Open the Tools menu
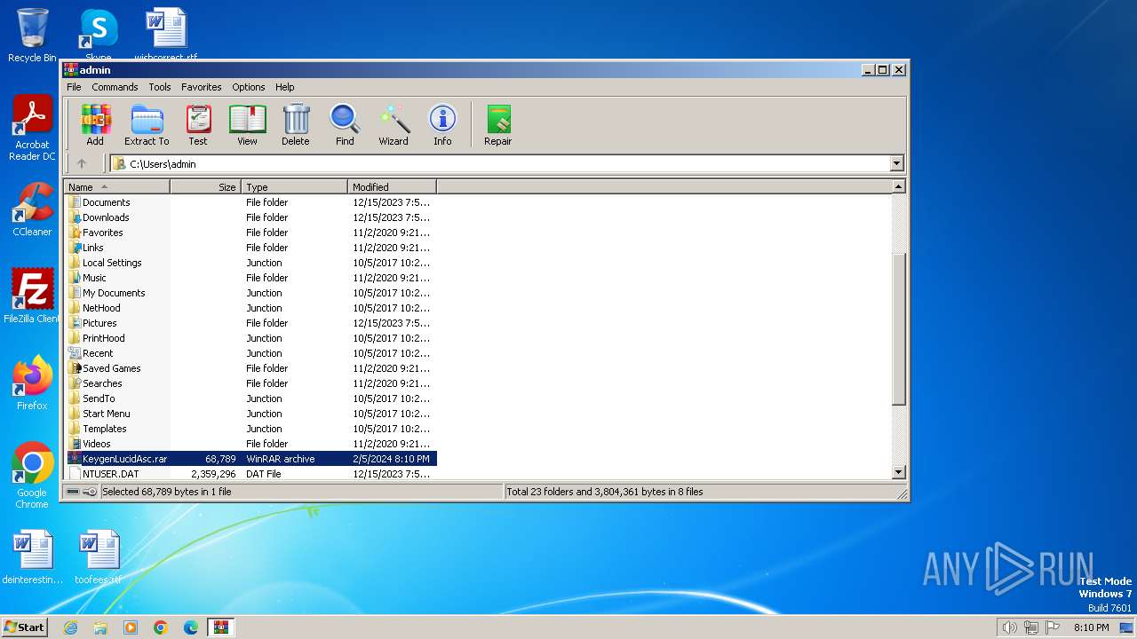The image size is (1137, 639). [x=160, y=87]
